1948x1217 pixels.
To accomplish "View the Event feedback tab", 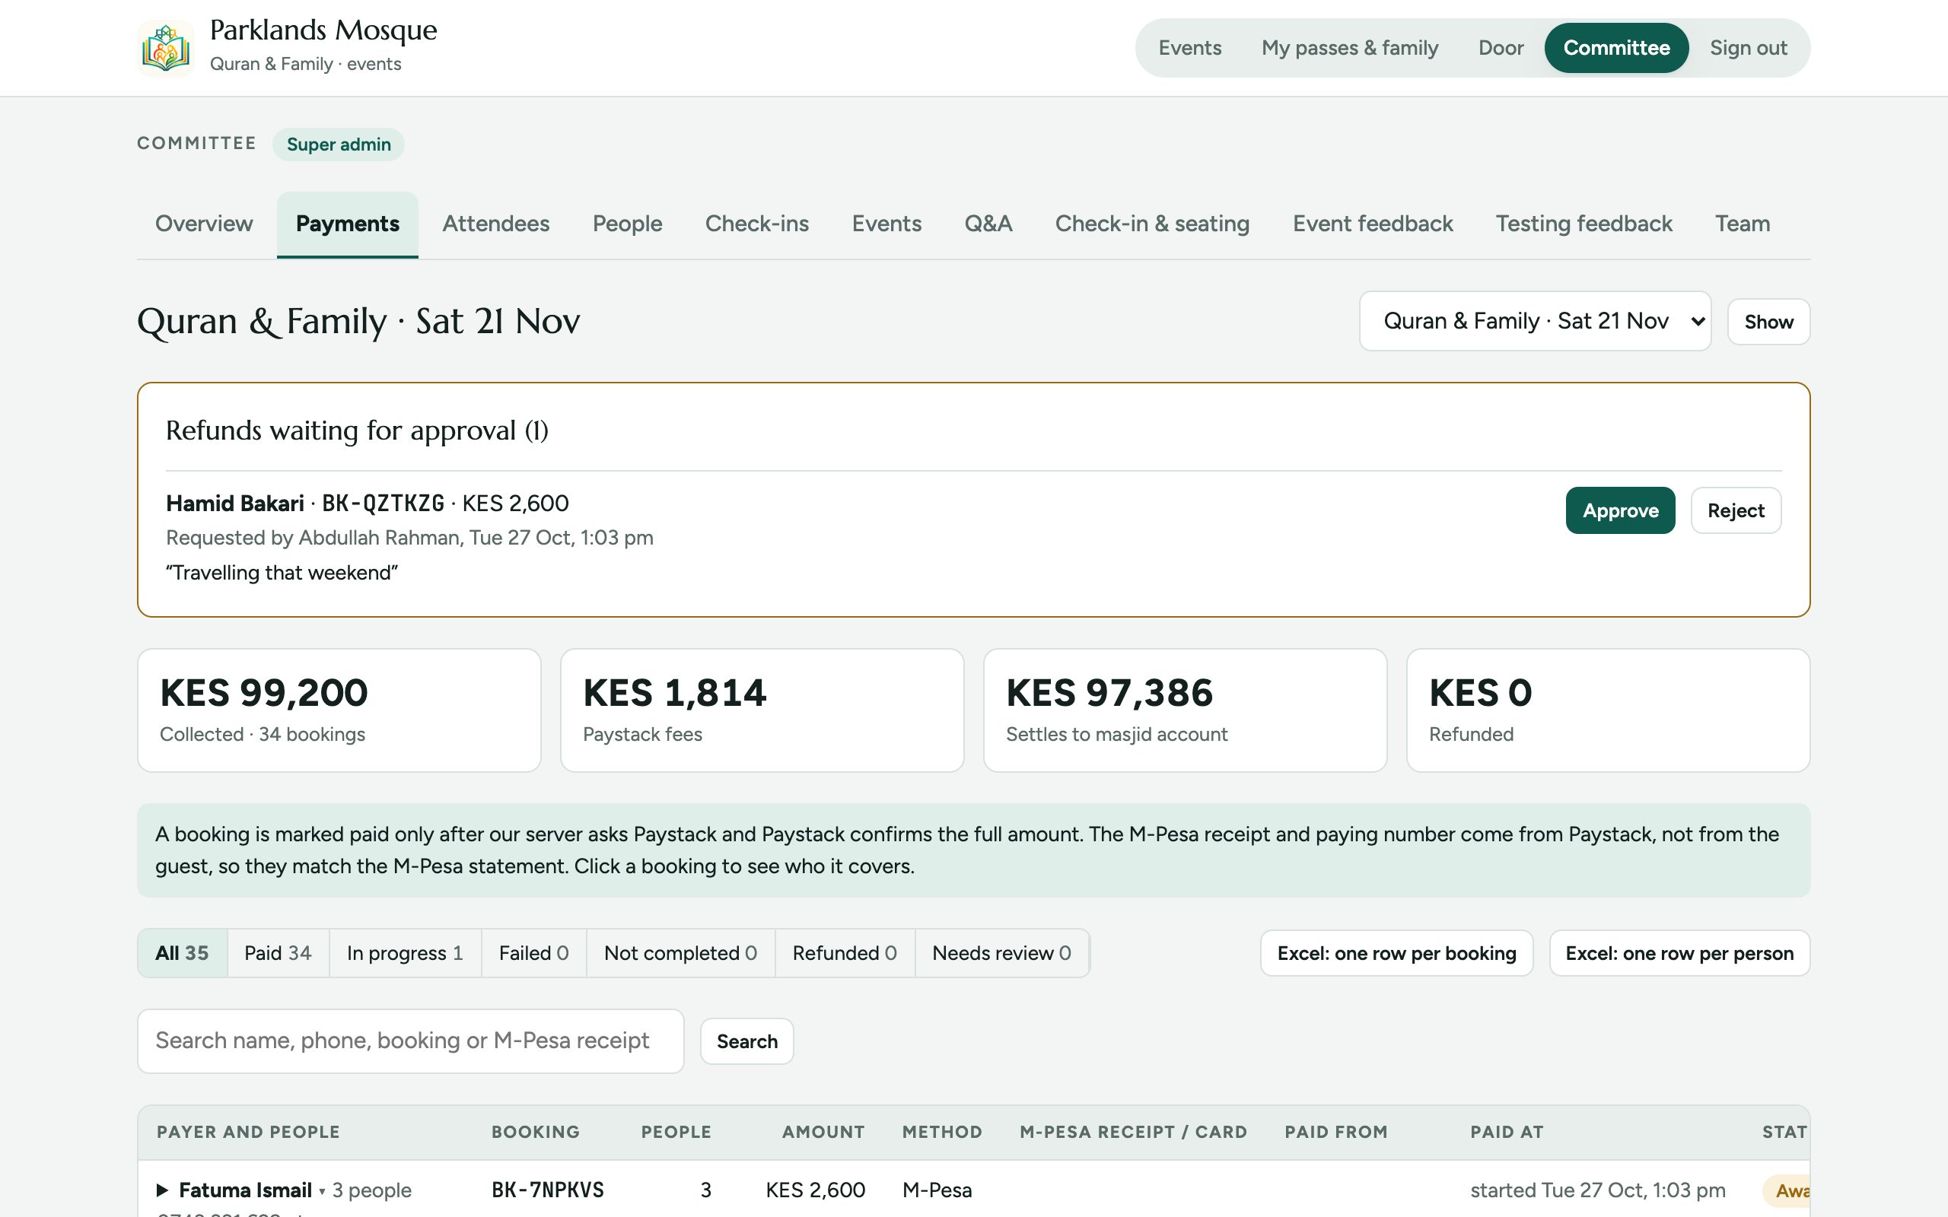I will pos(1373,224).
